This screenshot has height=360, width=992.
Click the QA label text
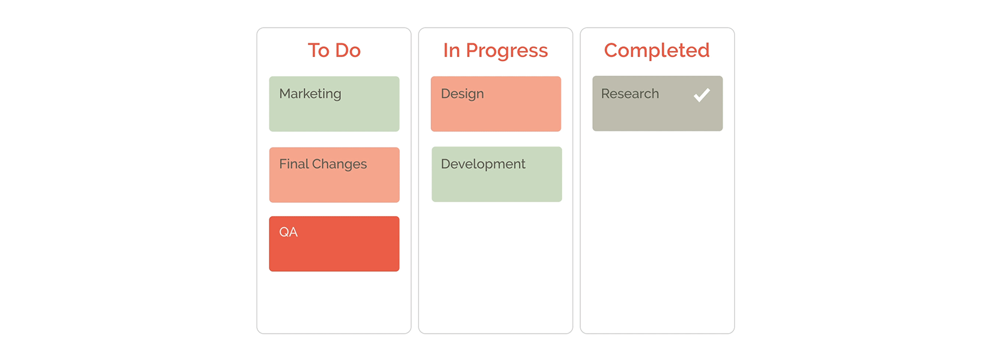[x=289, y=232]
